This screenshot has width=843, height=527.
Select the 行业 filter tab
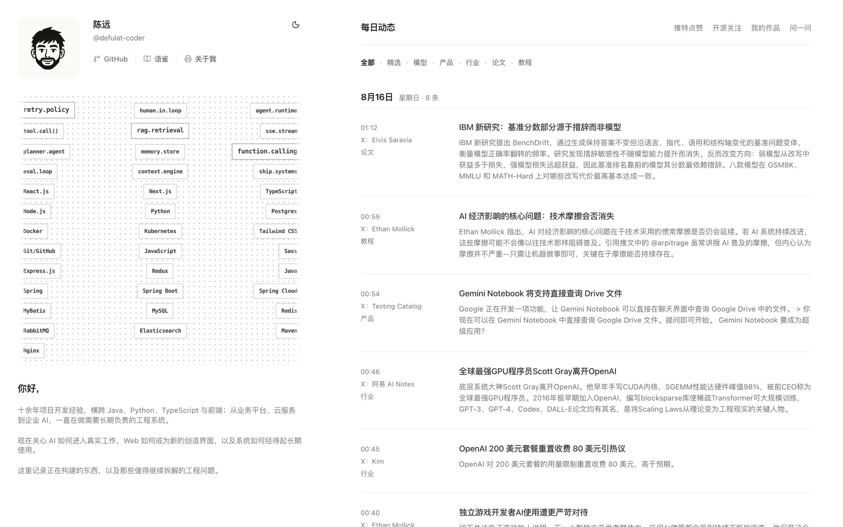click(x=472, y=63)
